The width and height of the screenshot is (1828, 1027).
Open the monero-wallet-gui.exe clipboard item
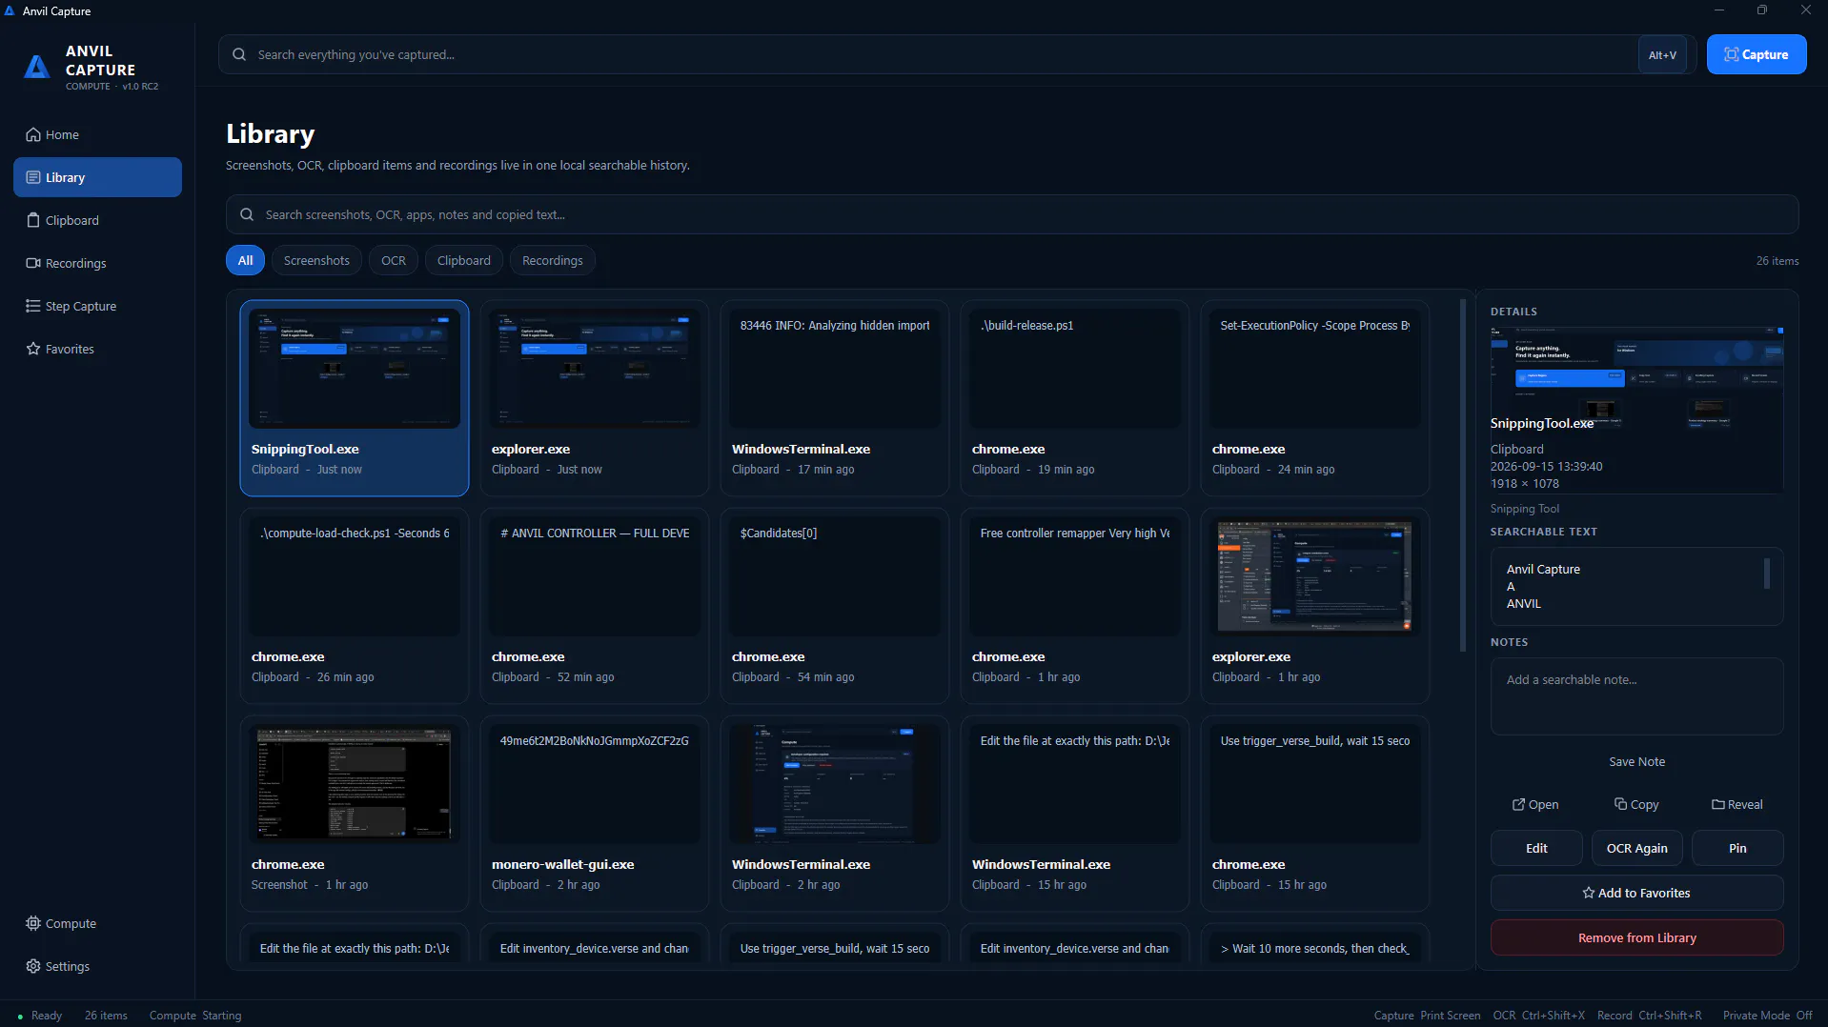(x=595, y=814)
